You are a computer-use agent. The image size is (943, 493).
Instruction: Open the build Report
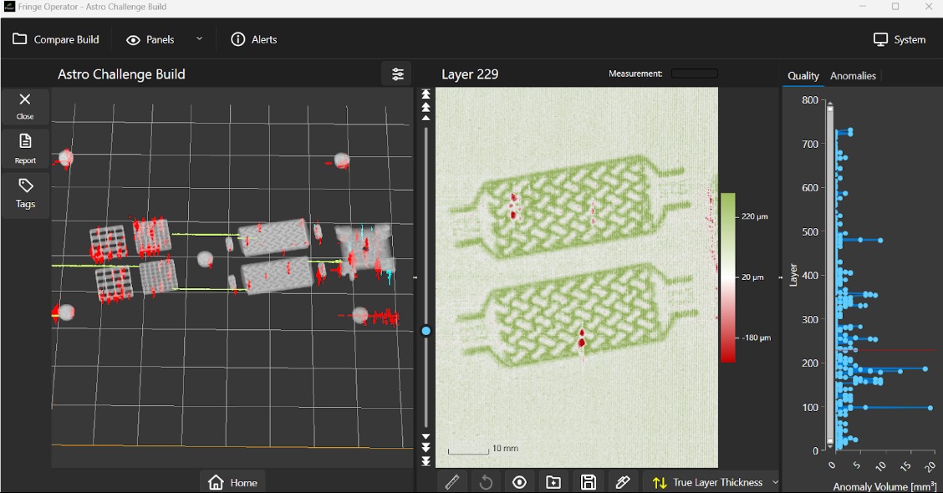25,149
